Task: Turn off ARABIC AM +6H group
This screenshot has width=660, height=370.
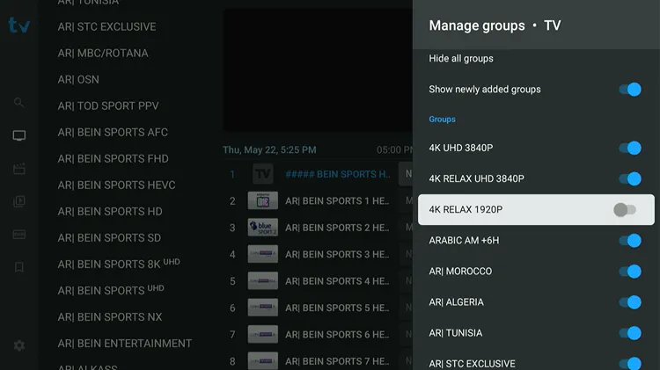Action: click(630, 241)
